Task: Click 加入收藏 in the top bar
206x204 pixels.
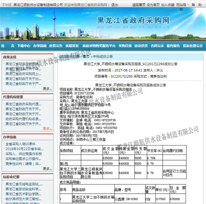Action: click(168, 5)
